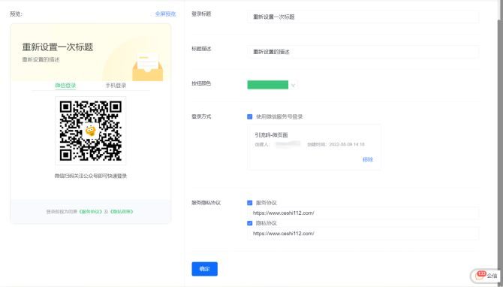Viewport: 503px width, 287px height.
Task: Click the 登录标题 input field
Action: click(363, 17)
